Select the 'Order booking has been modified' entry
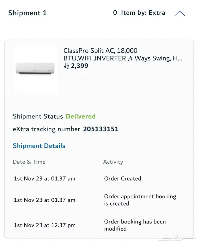The height and width of the screenshot is (243, 198). [135, 225]
